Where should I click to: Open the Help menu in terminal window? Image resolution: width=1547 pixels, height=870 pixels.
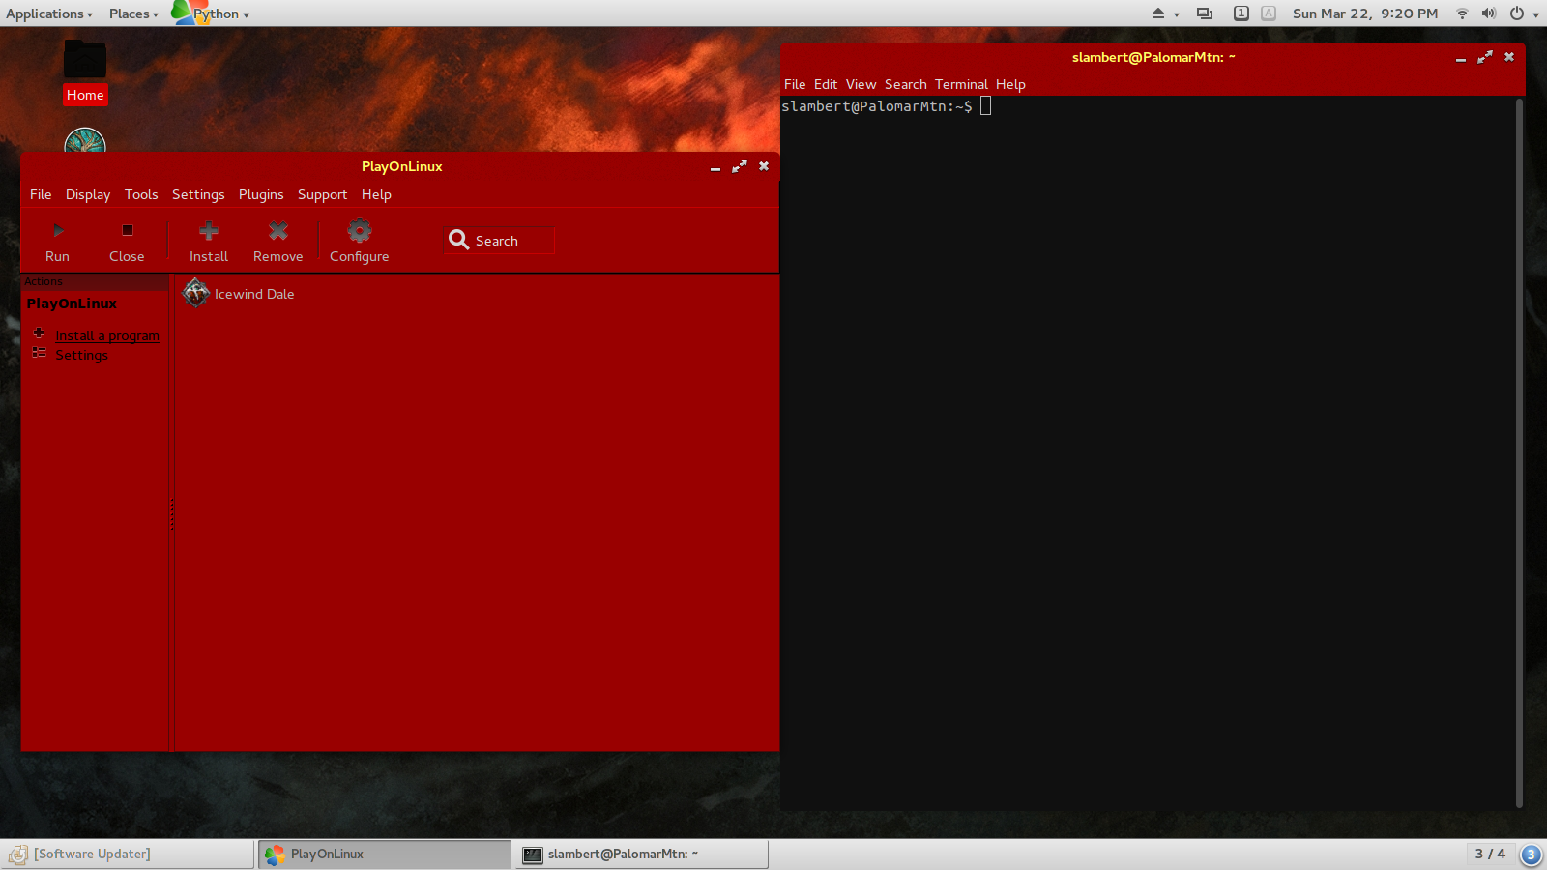(x=1010, y=84)
